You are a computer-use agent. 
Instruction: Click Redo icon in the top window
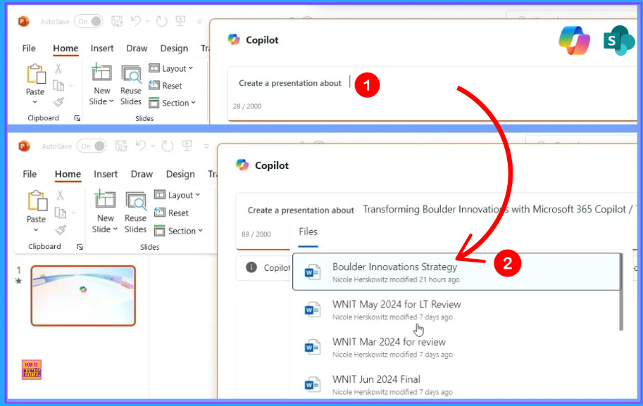click(x=161, y=21)
